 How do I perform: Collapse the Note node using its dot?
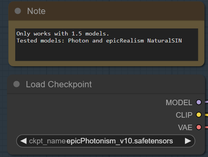(x=18, y=11)
